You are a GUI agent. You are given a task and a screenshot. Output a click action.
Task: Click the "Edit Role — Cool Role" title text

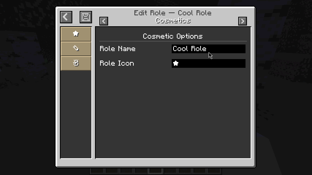point(172,13)
